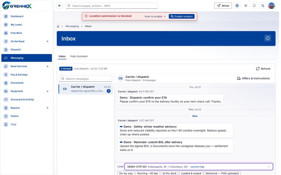Click the Documents file icon
Screen dimensions: 281x175
point(6,83)
